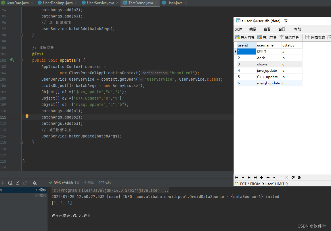The image size is (331, 231).
Task: Delete current record with the minus icon
Action: [x=268, y=178]
